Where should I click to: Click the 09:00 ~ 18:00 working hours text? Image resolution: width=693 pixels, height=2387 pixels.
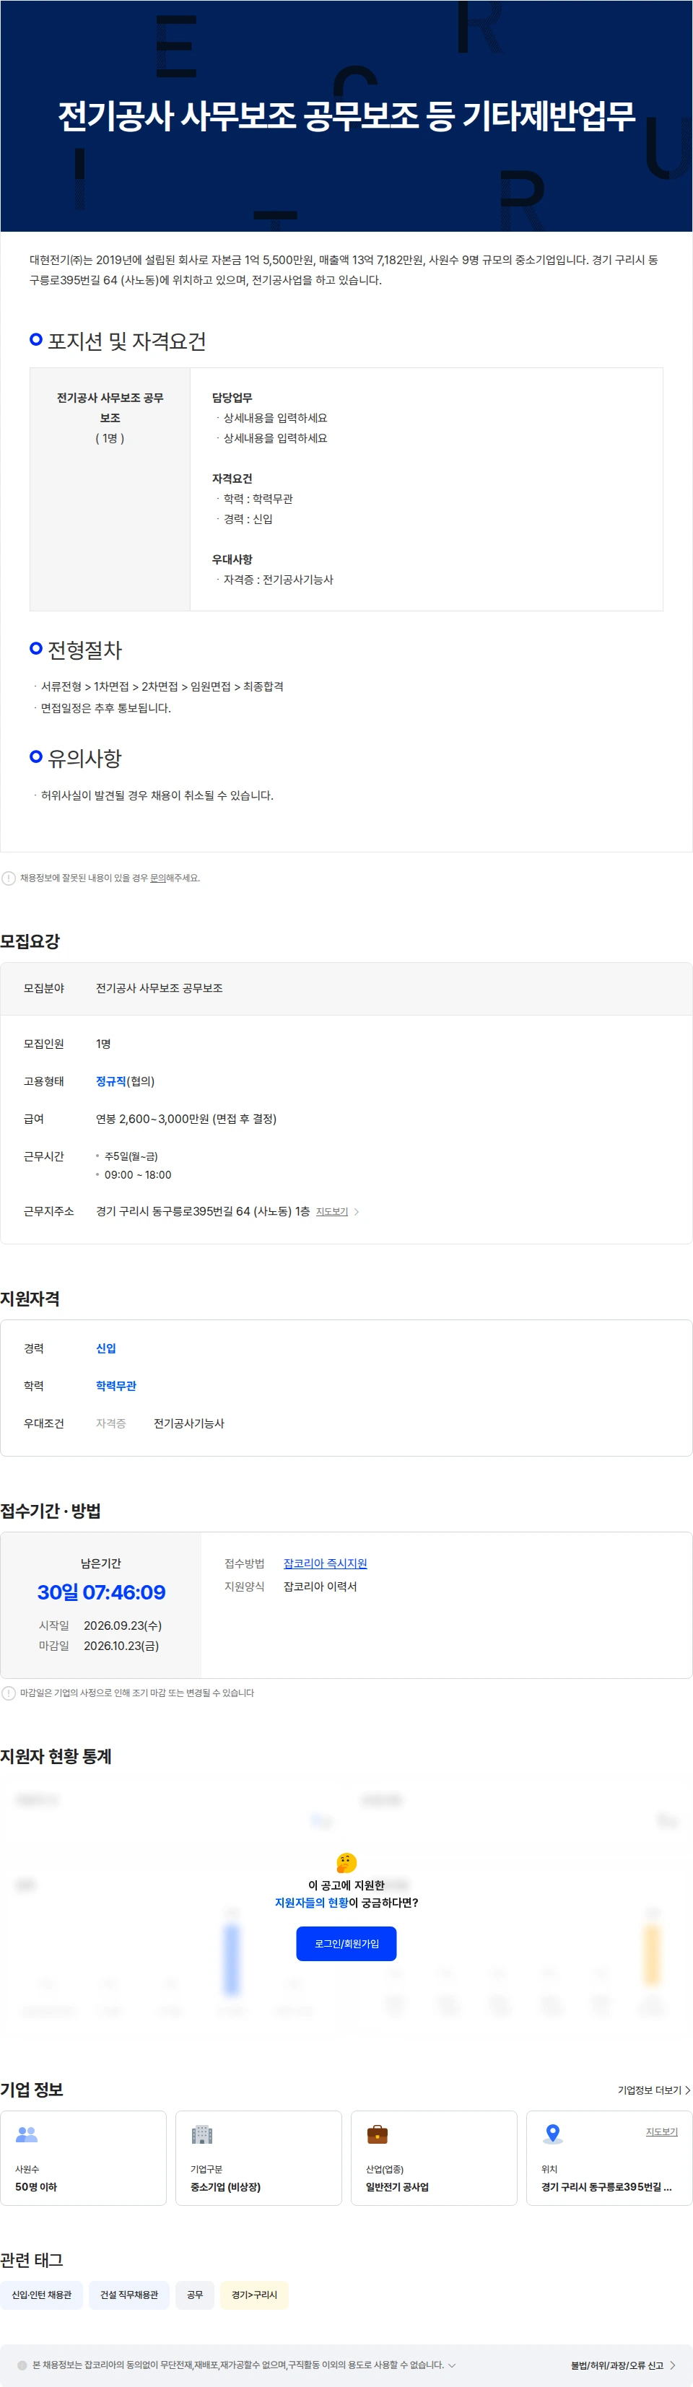pyautogui.click(x=138, y=1175)
